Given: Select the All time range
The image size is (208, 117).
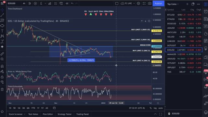Looking at the screenshot, I should [x=47, y=108].
